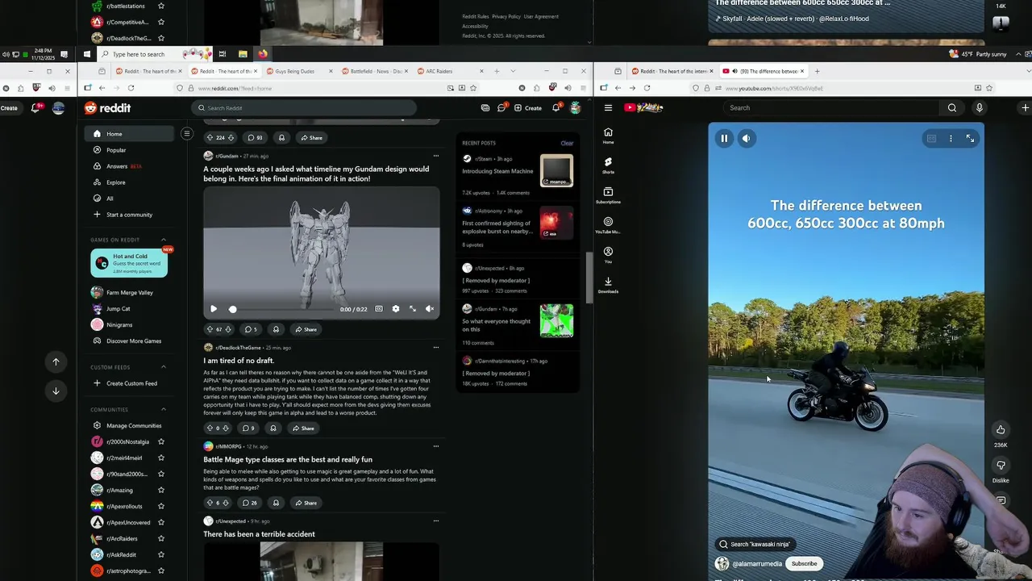Open the Hot and Cold game card
1032x581 pixels.
click(129, 263)
